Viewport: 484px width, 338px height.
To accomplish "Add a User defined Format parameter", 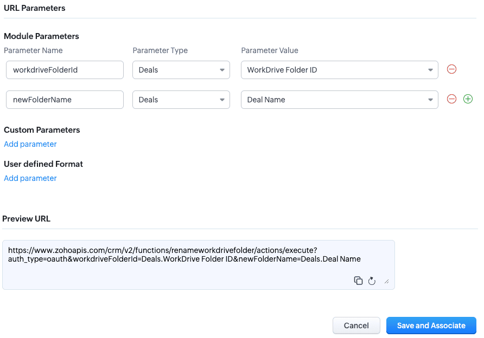I will coord(30,178).
